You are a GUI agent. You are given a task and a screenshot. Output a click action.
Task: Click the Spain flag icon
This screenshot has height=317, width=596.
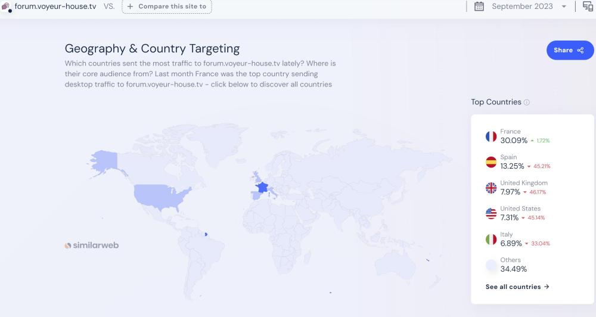491,162
